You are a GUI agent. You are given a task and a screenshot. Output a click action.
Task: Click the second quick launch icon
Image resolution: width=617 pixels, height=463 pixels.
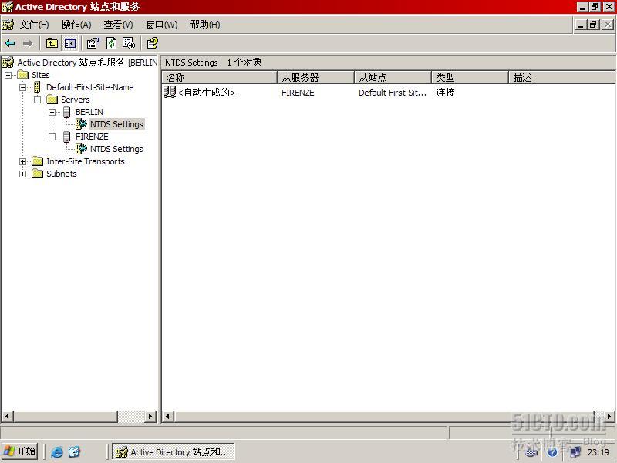point(74,451)
